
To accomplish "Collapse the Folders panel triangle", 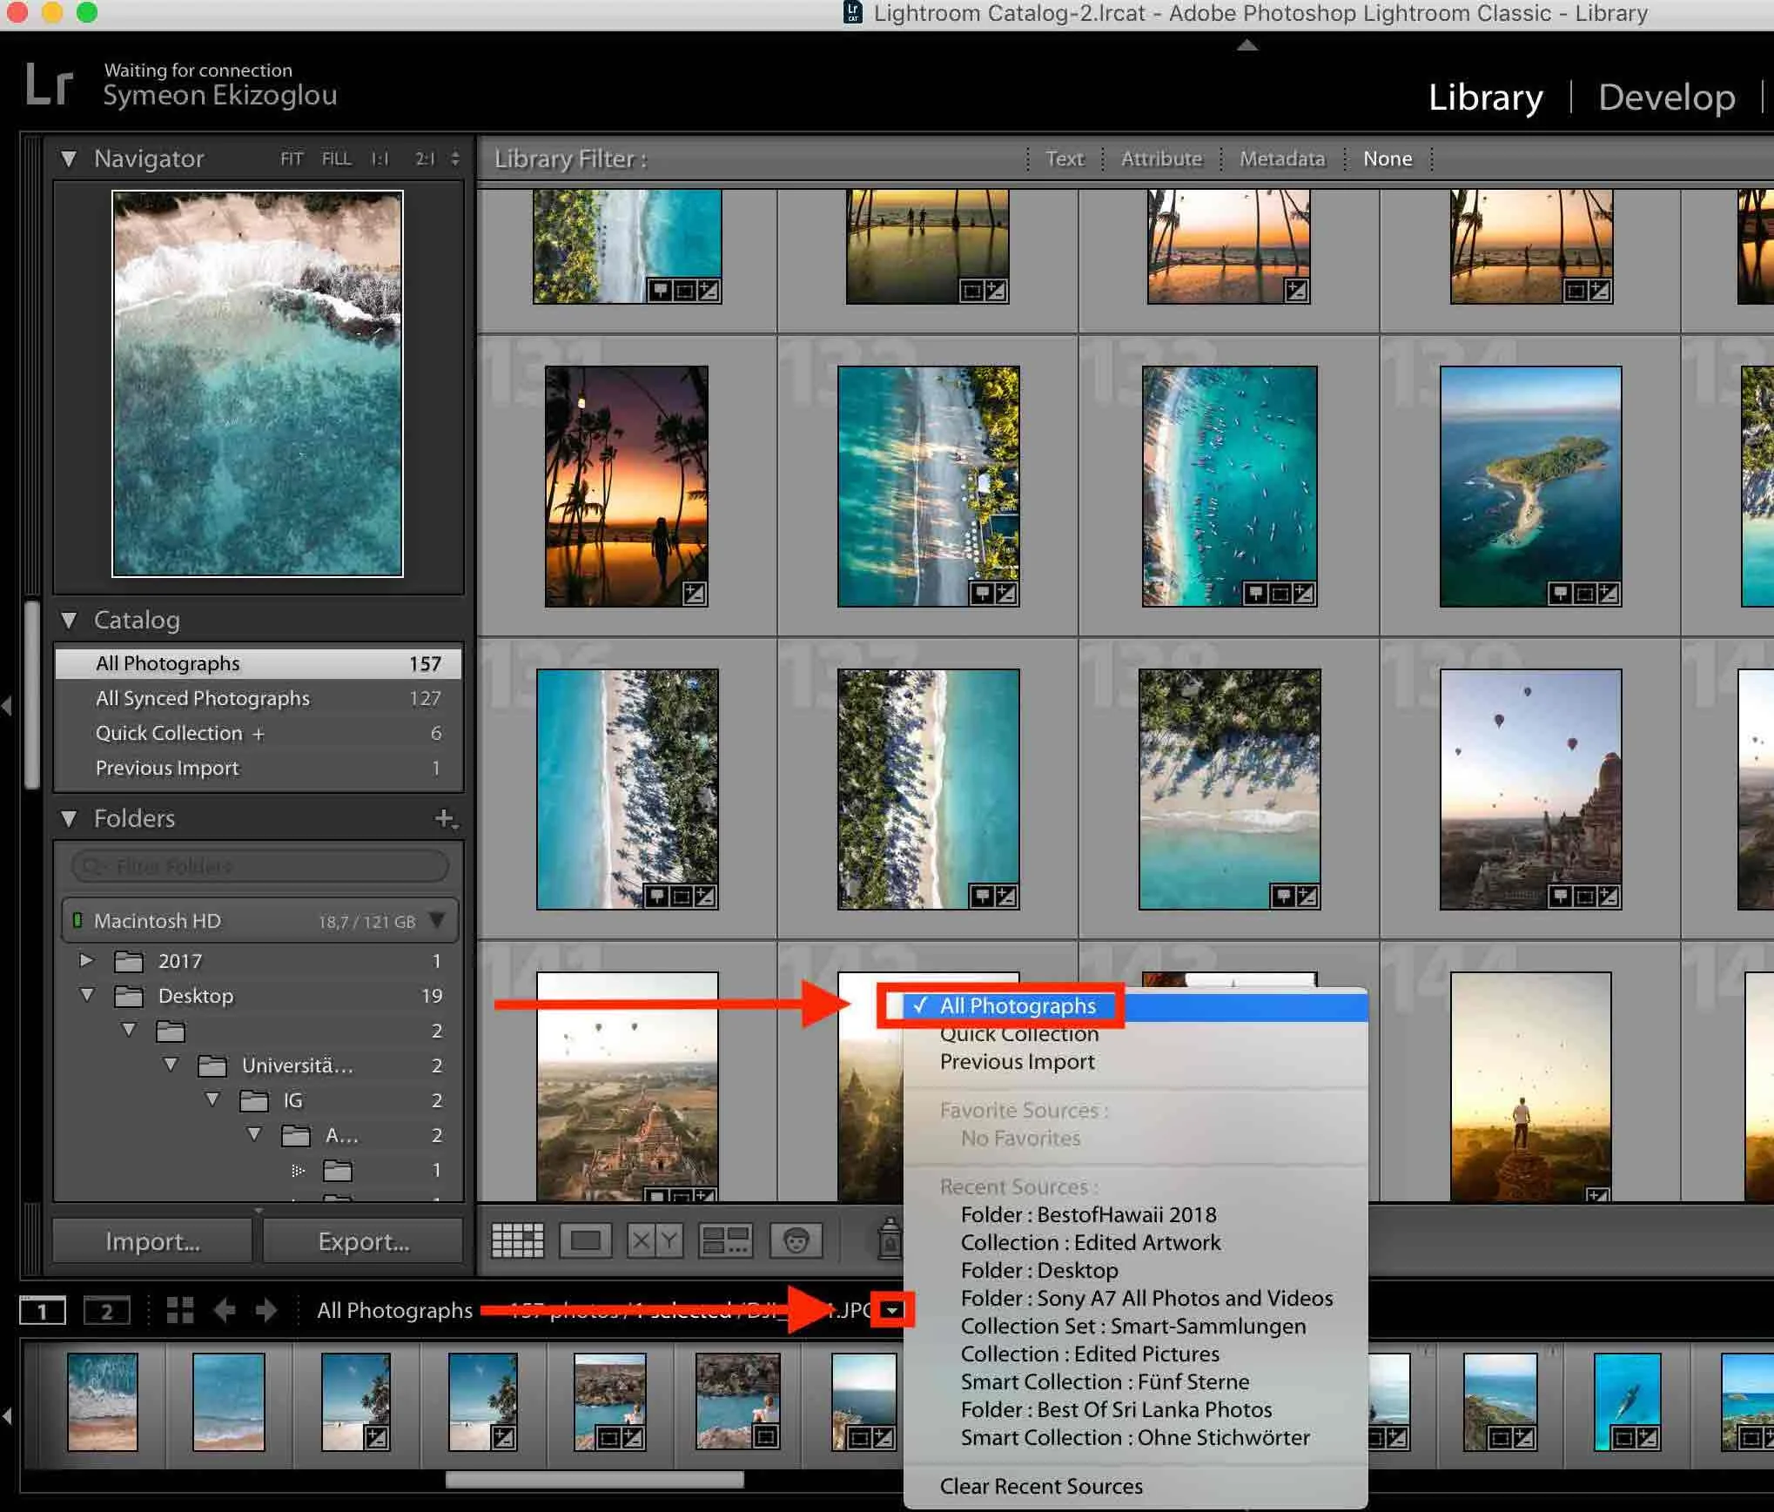I will 69,819.
